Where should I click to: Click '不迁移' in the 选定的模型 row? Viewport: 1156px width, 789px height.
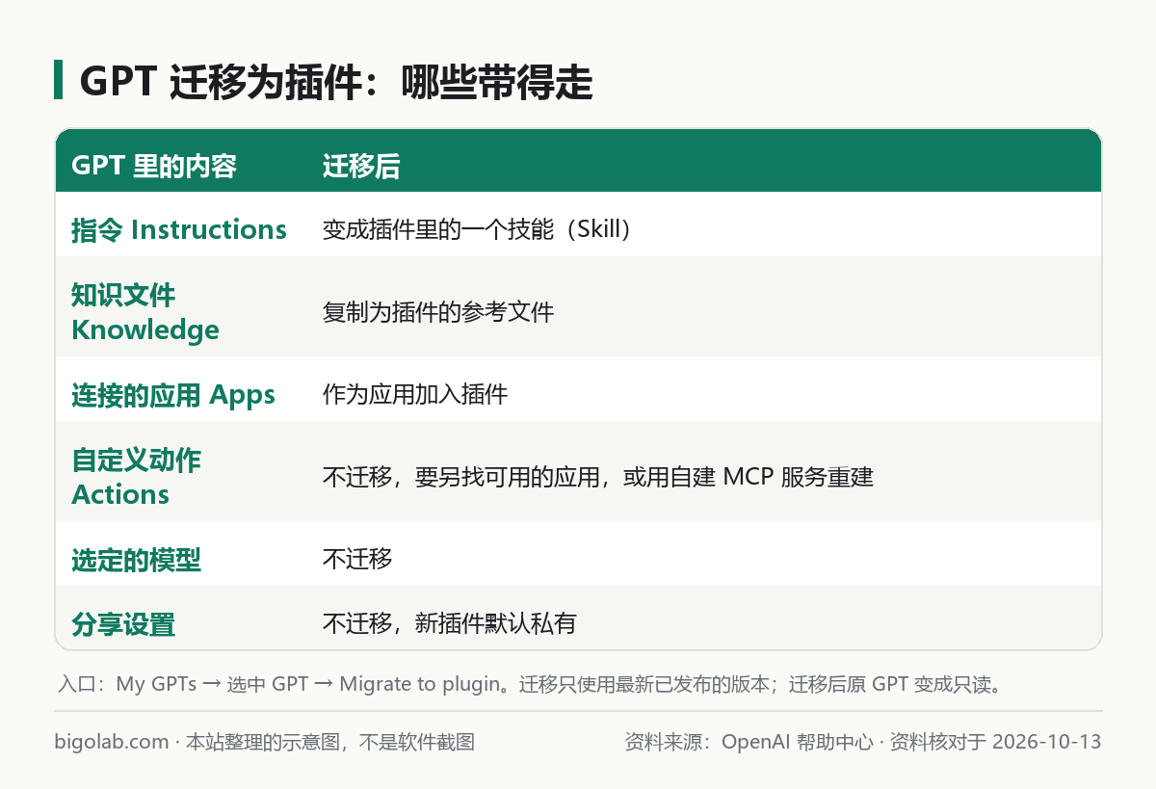tap(357, 559)
